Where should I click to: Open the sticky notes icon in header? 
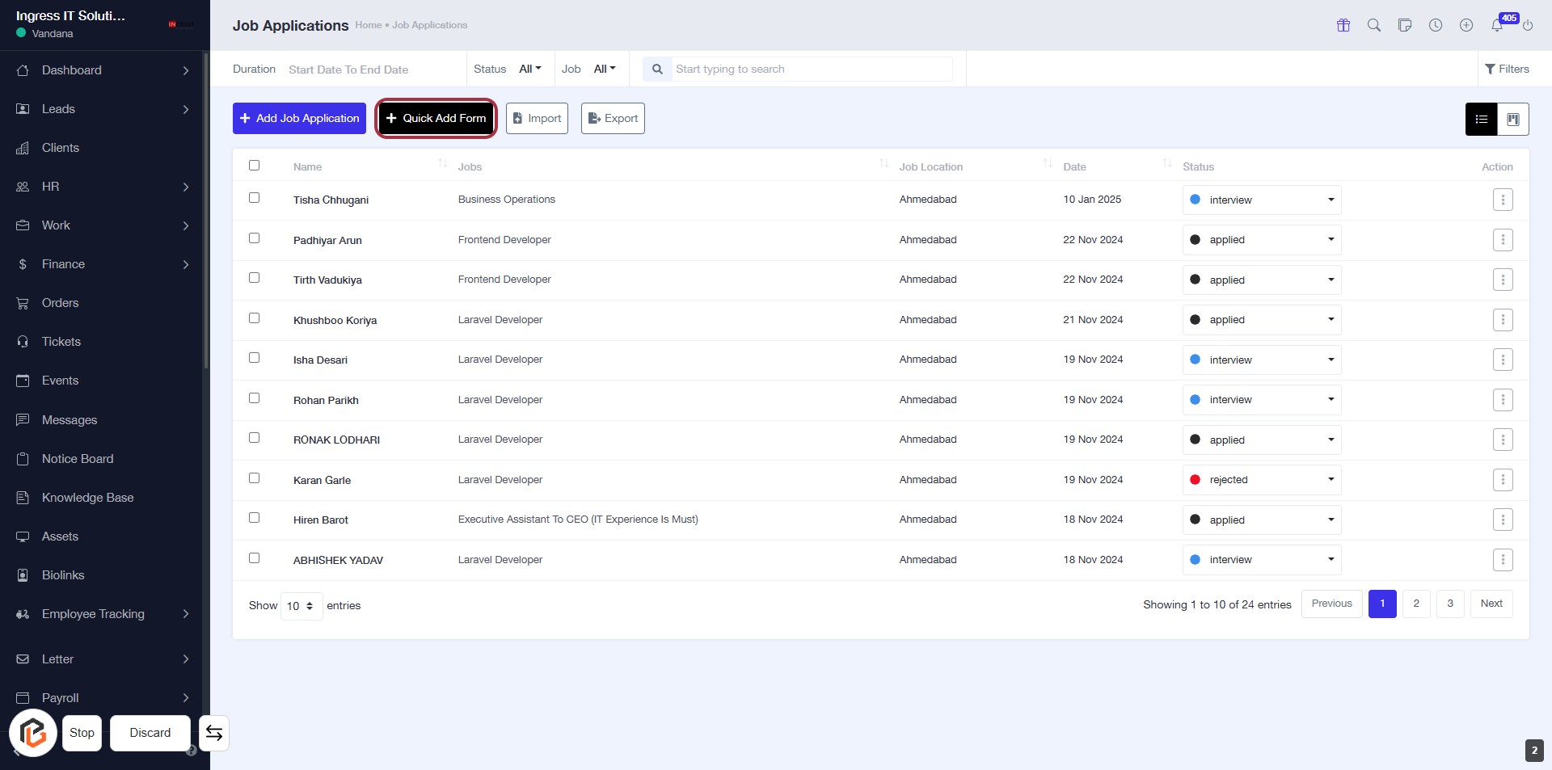tap(1404, 25)
